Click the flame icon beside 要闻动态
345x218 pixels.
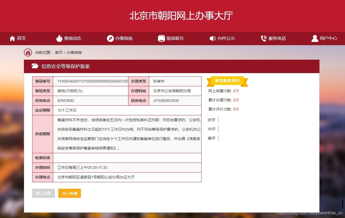[x=59, y=38]
